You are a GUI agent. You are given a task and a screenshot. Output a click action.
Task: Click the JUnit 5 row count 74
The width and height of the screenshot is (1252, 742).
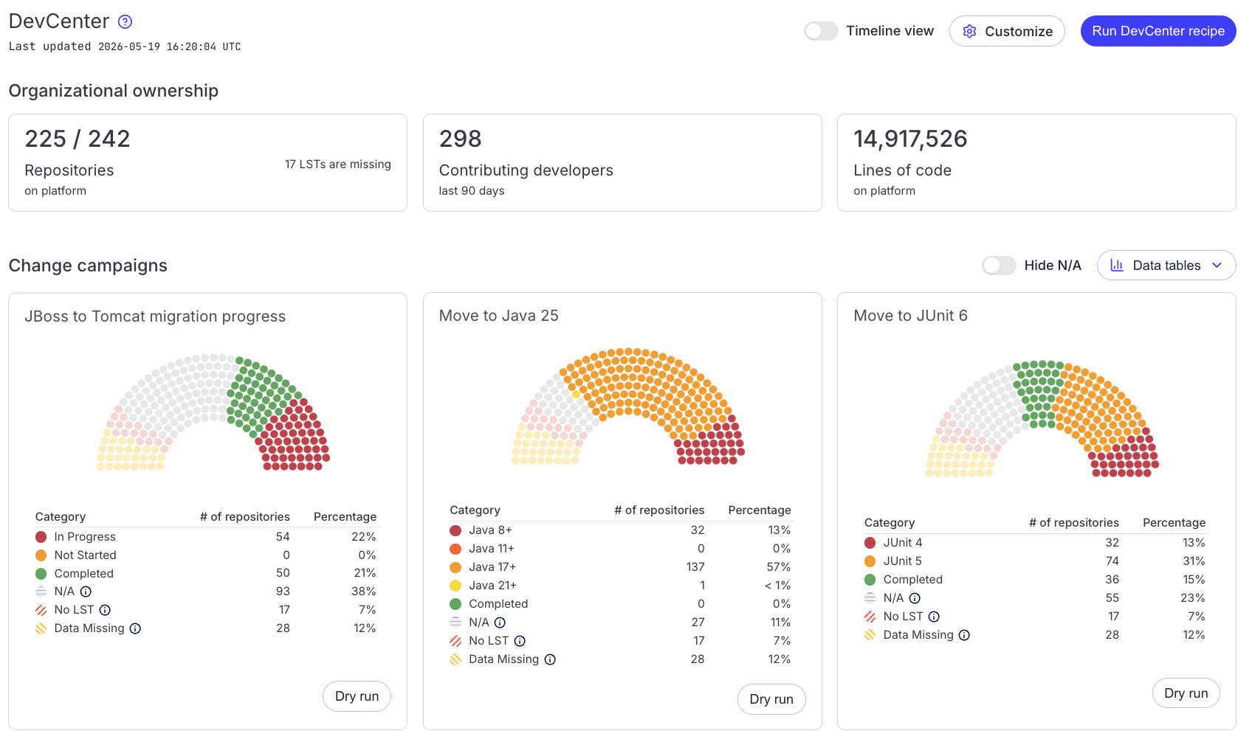[x=1112, y=561]
